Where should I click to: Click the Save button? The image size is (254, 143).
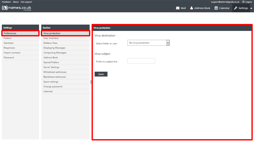point(101,74)
